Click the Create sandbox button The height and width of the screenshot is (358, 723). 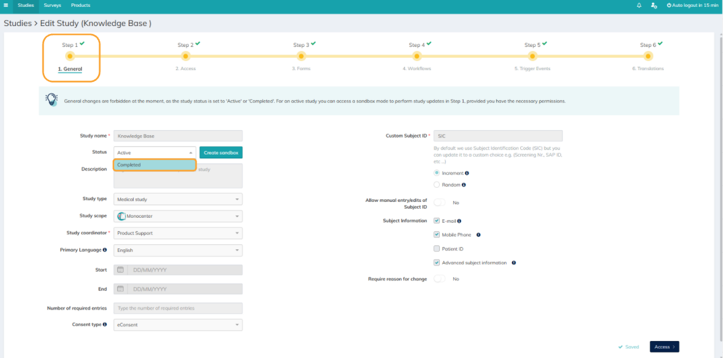point(221,153)
